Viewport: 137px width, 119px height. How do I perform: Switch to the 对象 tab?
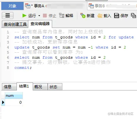tap(12, 6)
